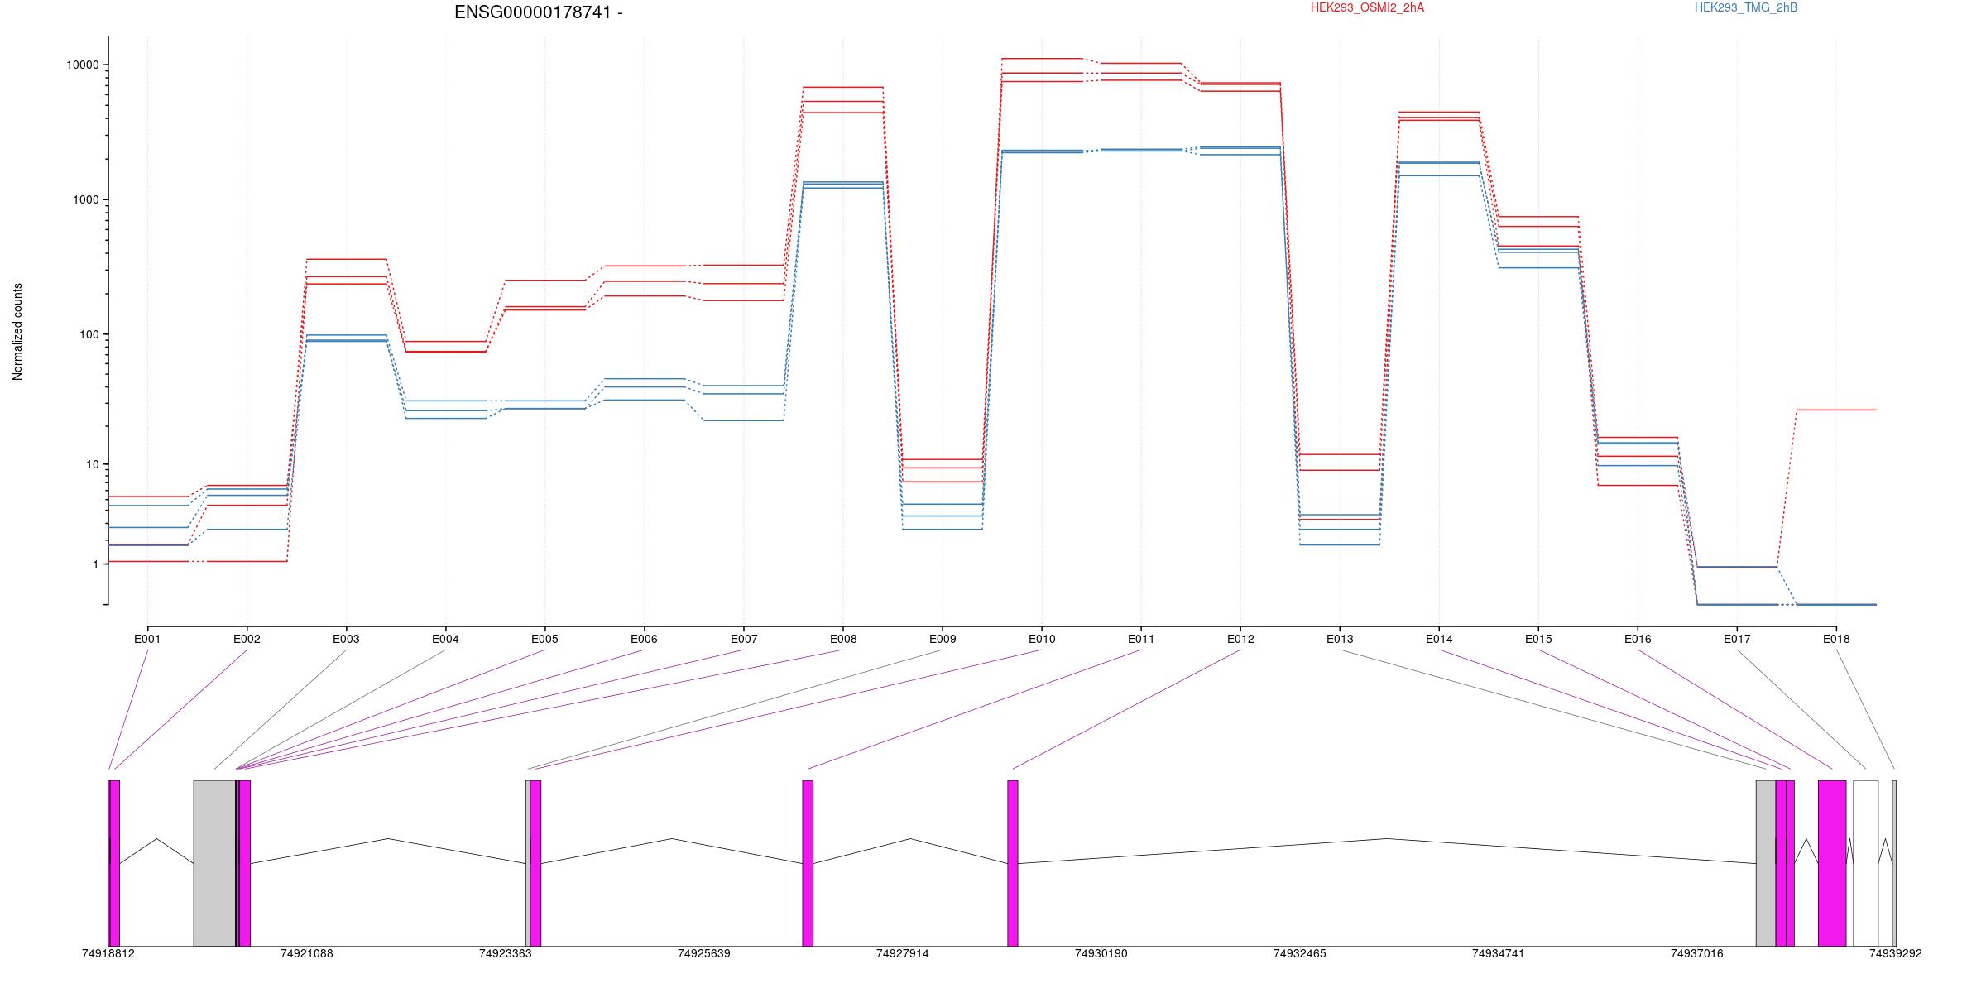Click the E011 exon label
The height and width of the screenshot is (993, 1986).
(x=1141, y=639)
